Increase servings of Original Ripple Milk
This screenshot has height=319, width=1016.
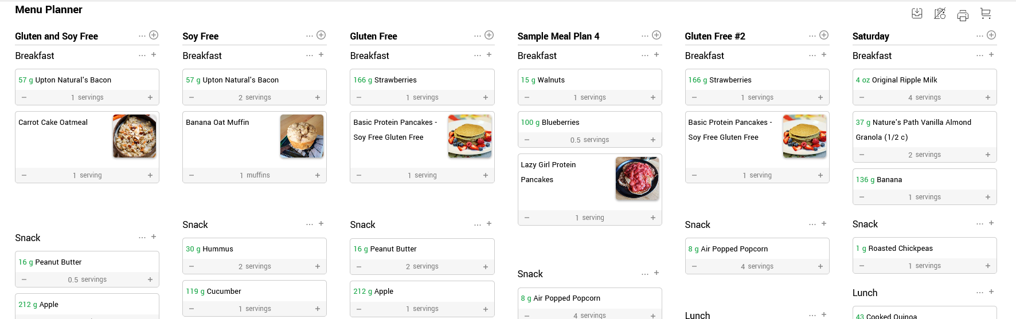[x=988, y=97]
